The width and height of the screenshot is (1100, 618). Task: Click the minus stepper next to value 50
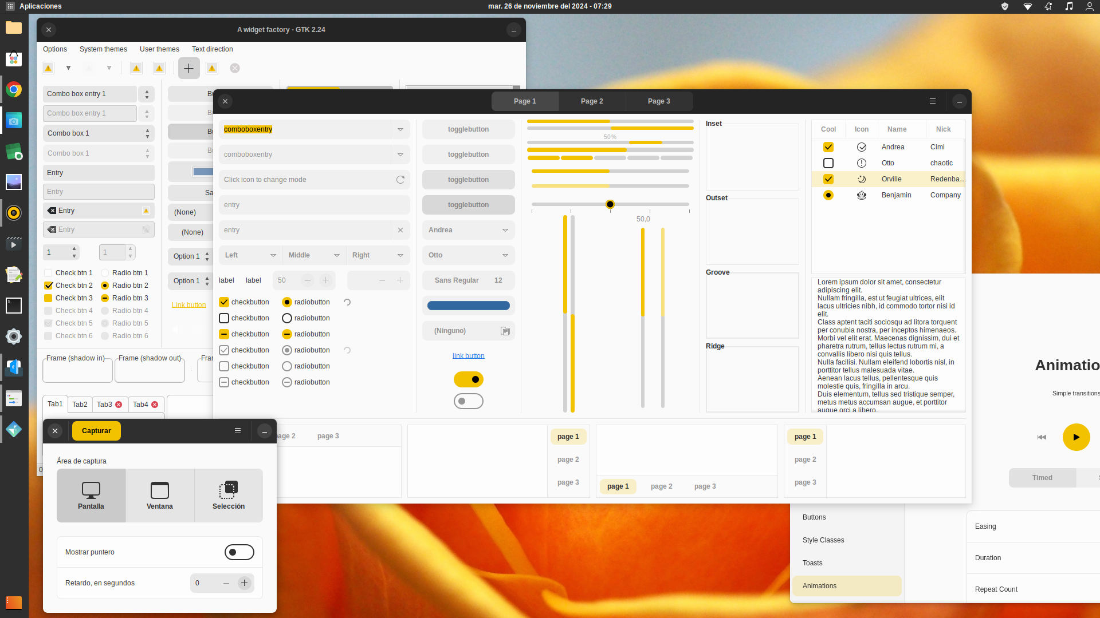pyautogui.click(x=308, y=280)
